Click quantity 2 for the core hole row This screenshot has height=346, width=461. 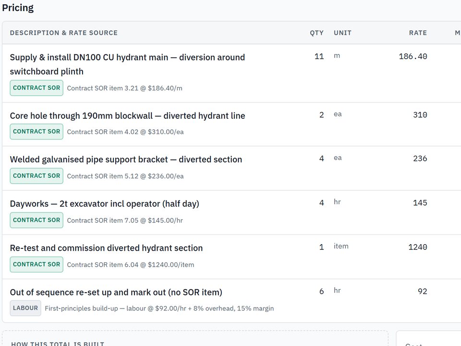click(321, 115)
